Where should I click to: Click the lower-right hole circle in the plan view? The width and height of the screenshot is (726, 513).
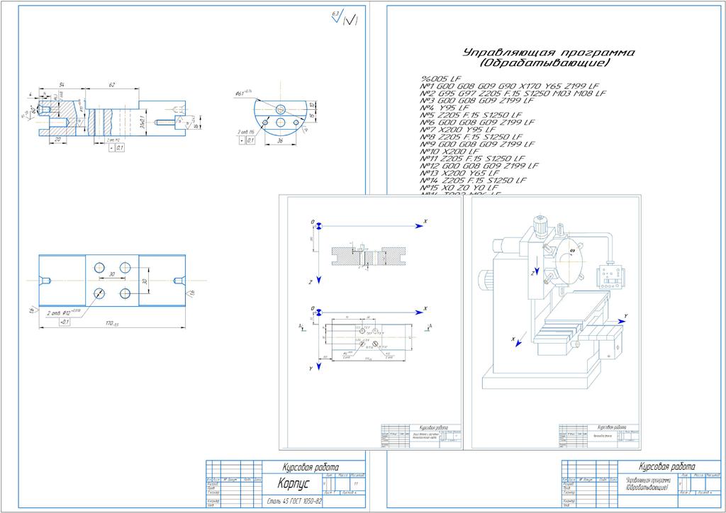click(125, 293)
